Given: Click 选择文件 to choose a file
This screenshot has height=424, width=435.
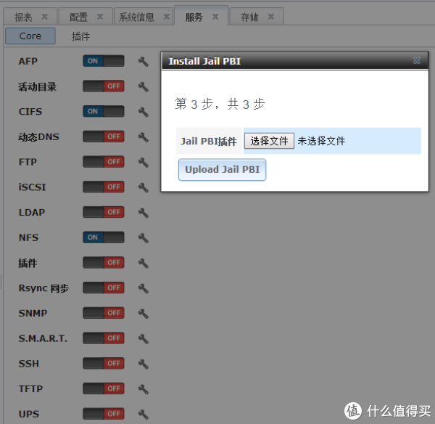Looking at the screenshot, I should (x=269, y=141).
